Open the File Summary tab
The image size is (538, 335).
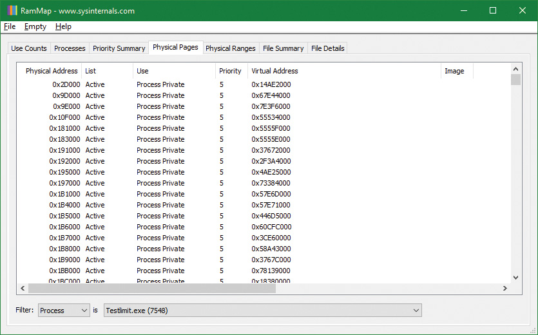(x=283, y=48)
